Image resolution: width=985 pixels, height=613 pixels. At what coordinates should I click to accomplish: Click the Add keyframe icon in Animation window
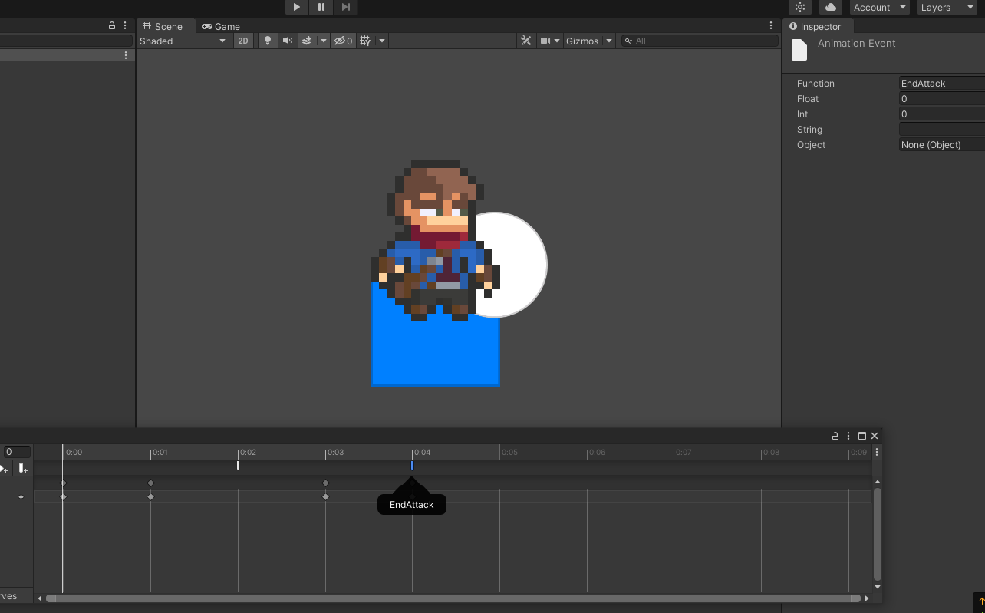[x=4, y=469]
